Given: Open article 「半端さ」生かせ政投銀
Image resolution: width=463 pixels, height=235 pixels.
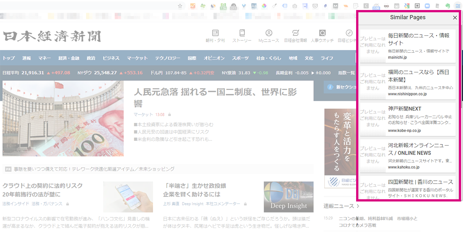Looking at the screenshot, I should (x=194, y=190).
